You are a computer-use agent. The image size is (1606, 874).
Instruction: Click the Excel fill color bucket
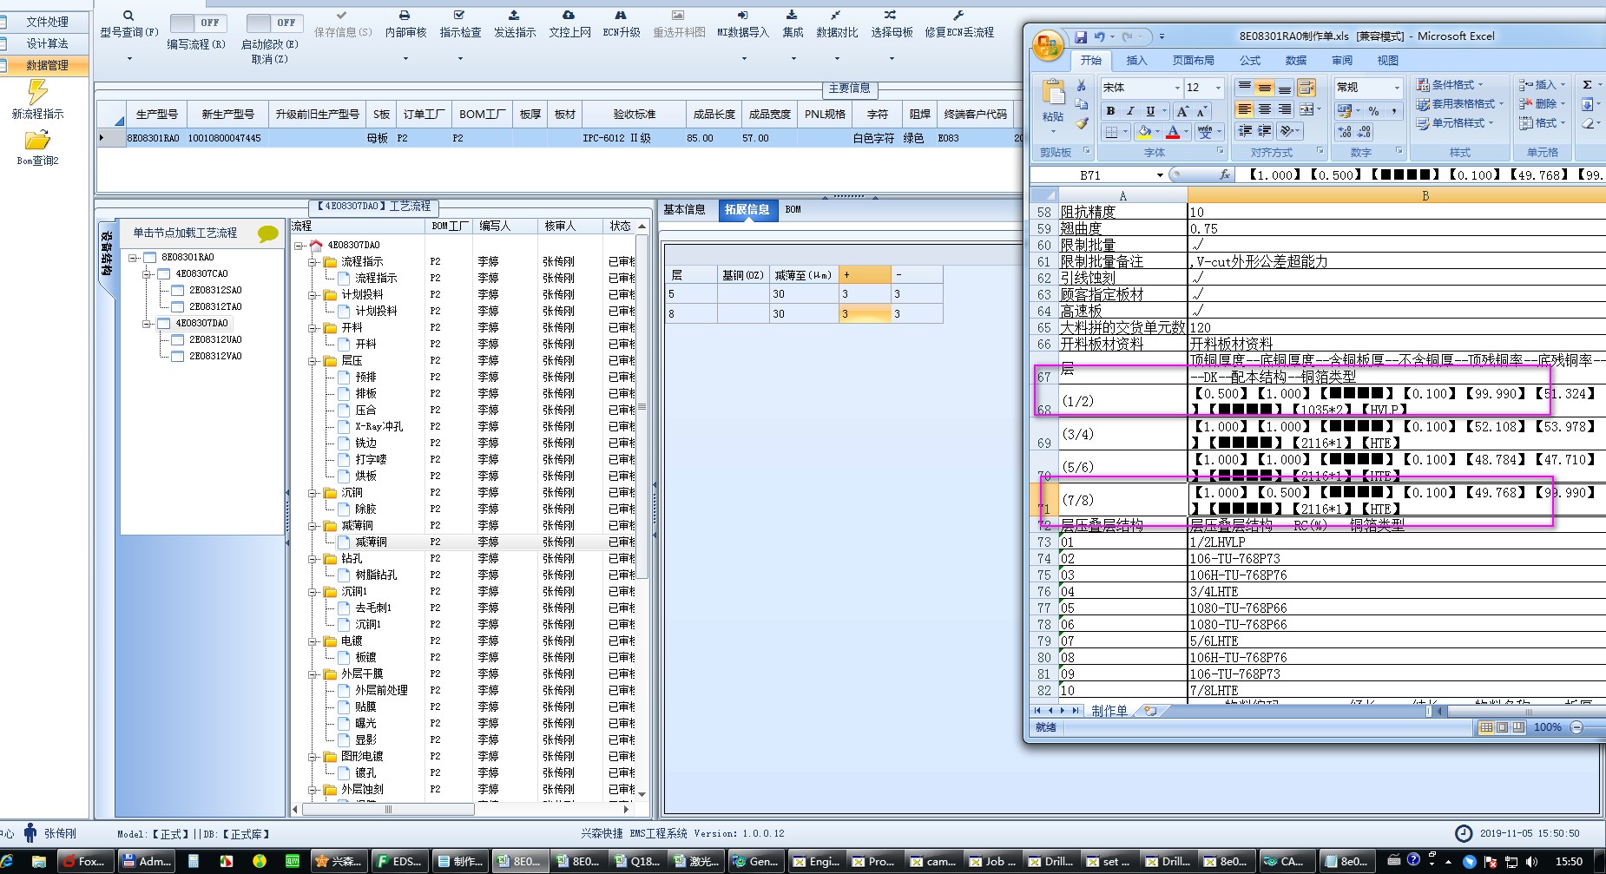pos(1143,132)
